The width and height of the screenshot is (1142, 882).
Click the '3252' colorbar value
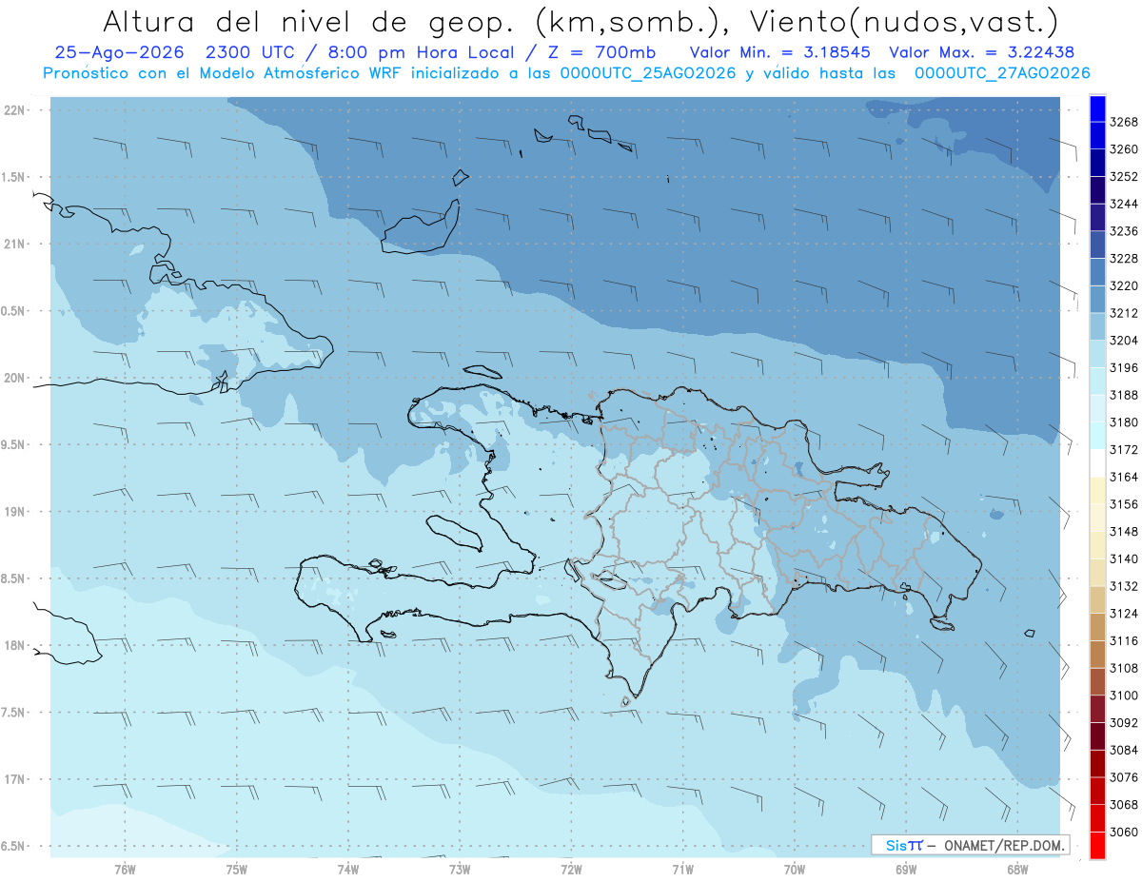coord(1124,177)
